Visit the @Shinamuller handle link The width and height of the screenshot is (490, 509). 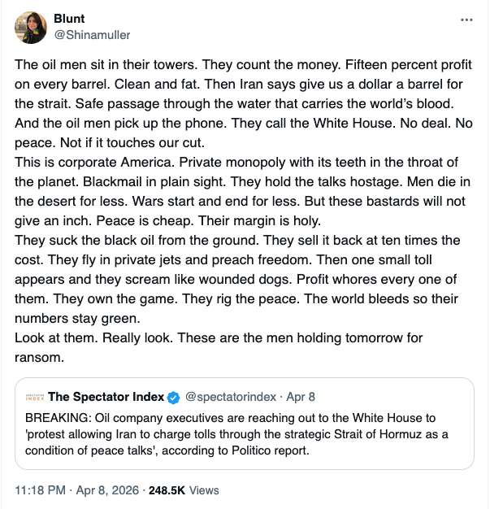coord(92,35)
